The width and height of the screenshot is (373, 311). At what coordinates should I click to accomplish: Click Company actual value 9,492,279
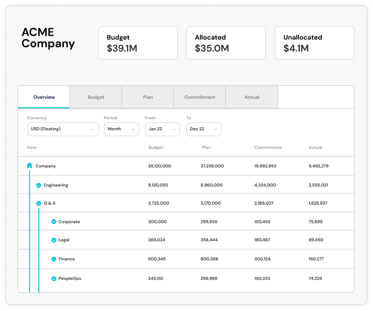point(318,166)
